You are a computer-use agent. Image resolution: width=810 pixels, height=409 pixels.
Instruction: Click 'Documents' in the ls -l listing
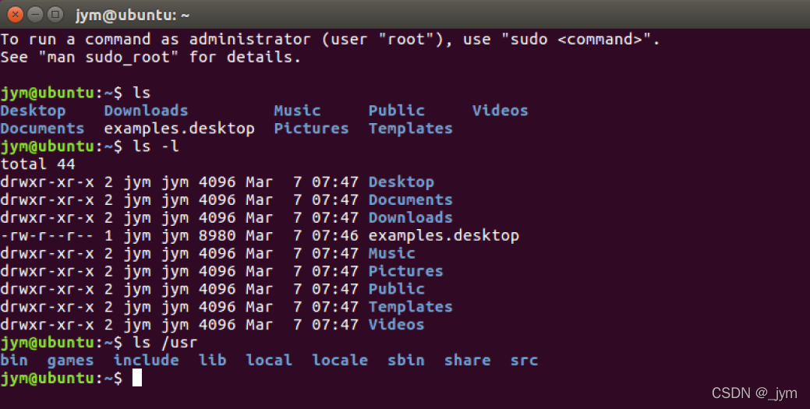pyautogui.click(x=411, y=200)
